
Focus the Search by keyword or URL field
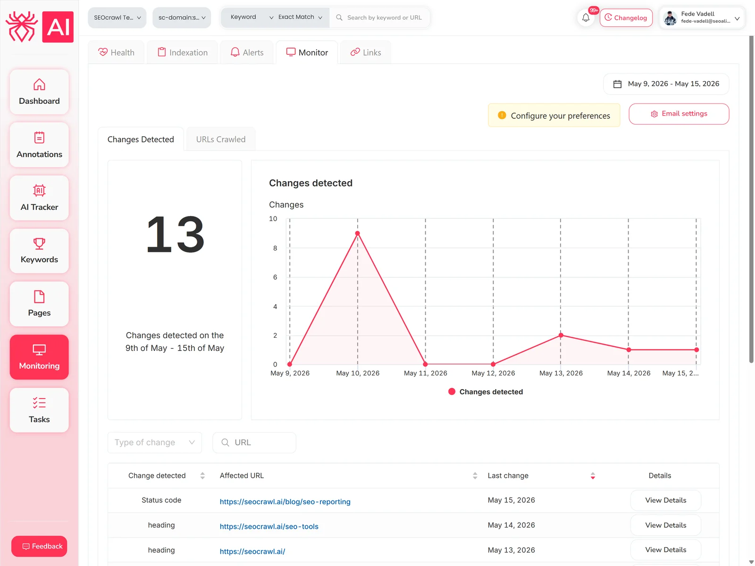pyautogui.click(x=380, y=17)
